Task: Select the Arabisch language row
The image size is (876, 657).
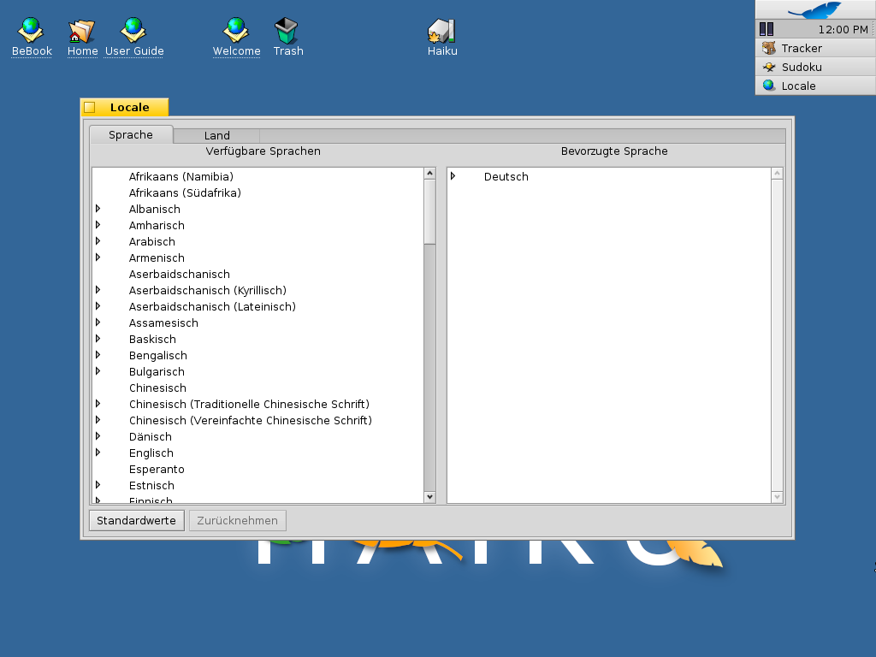Action: (258, 241)
